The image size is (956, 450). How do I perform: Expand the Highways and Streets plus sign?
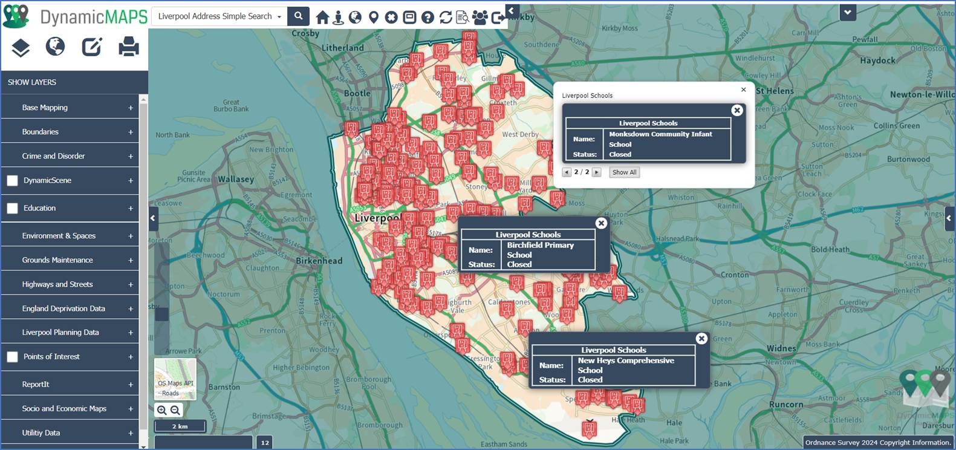click(131, 284)
